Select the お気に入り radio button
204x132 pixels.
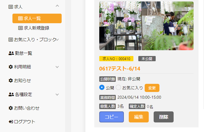[x=118, y=87]
